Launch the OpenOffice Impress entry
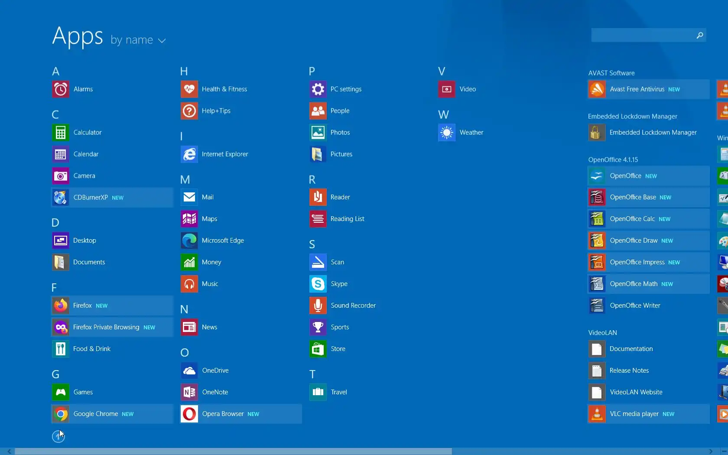Screen dimensions: 728x455 pyautogui.click(x=649, y=262)
